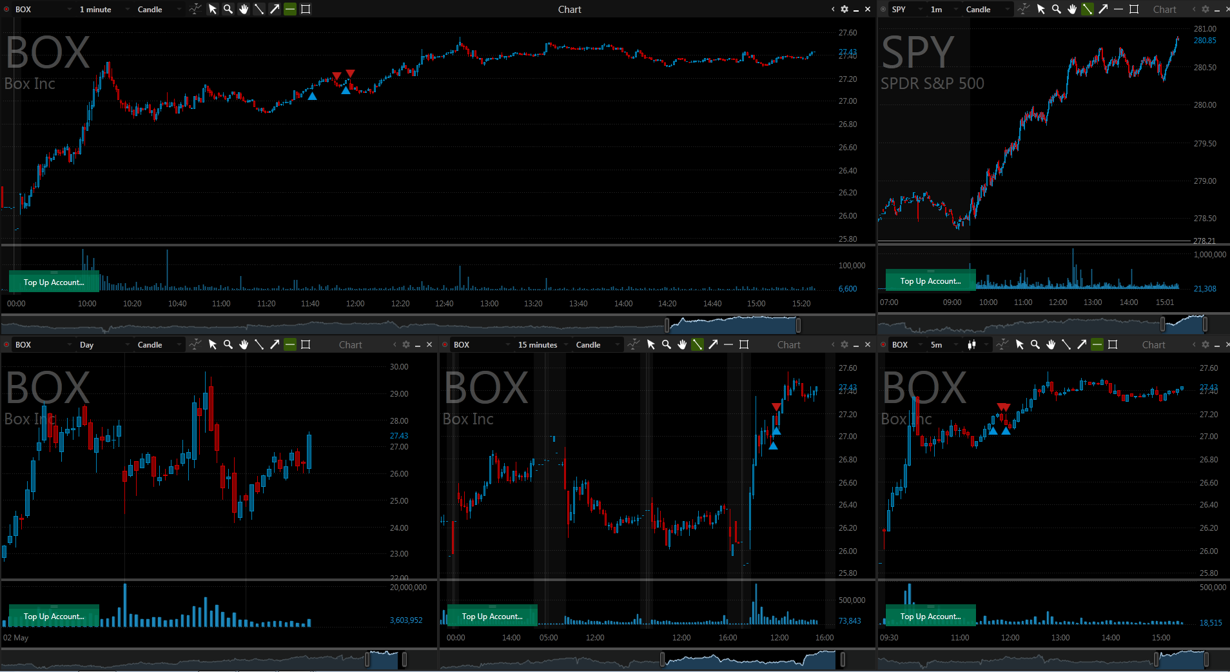Image resolution: width=1230 pixels, height=672 pixels.
Task: Click Top Up Account in BOX 5m chart
Action: pos(930,616)
